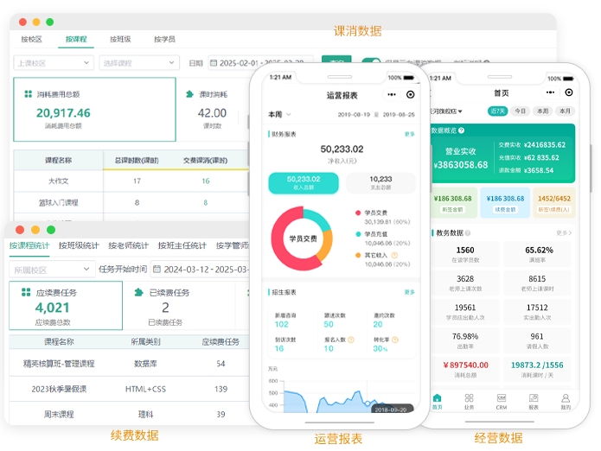Viewport: 601px width, 451px height.
Task: Click the calendar icon in the 日期 field
Action: click(214, 63)
